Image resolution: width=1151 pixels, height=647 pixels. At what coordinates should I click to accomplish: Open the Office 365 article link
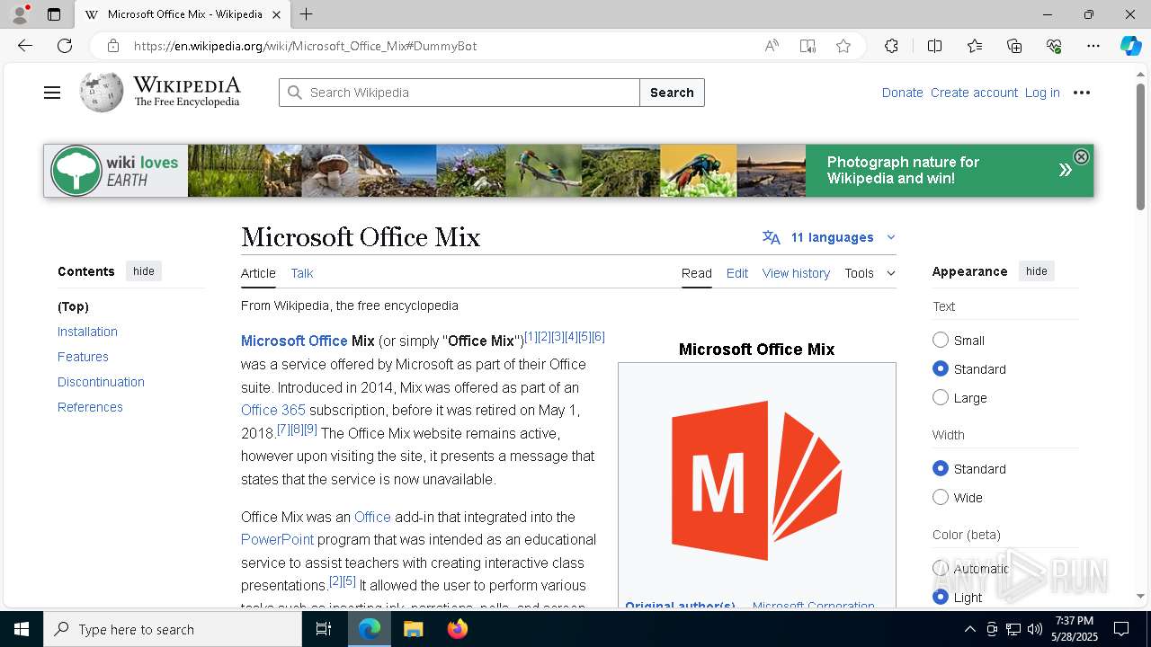tap(273, 410)
